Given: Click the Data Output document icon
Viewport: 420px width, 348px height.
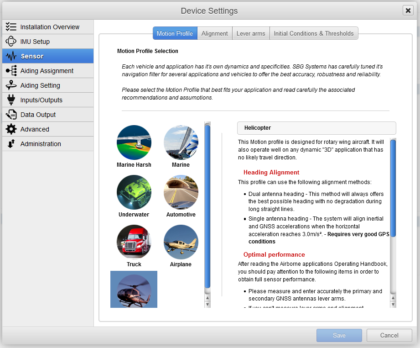Looking at the screenshot, I should tap(11, 114).
